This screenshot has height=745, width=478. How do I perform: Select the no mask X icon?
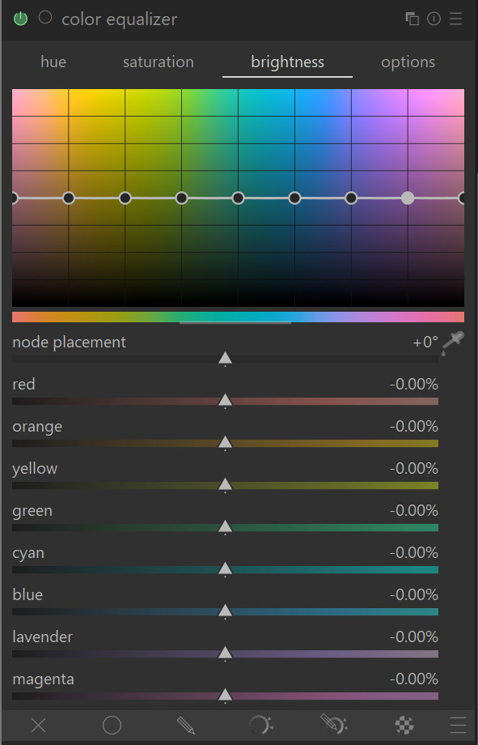39,726
